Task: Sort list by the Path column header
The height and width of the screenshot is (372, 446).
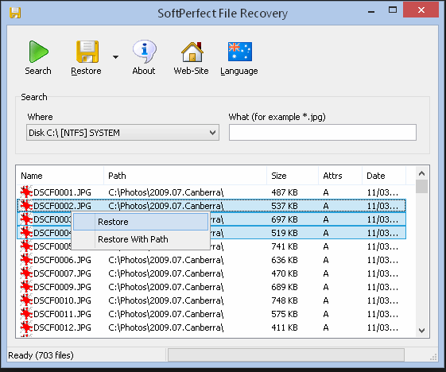Action: (185, 176)
